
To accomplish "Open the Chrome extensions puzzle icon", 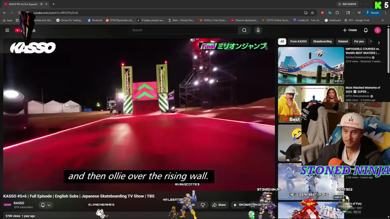I will (337, 13).
